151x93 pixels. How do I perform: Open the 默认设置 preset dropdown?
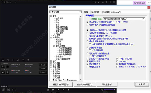80,12
